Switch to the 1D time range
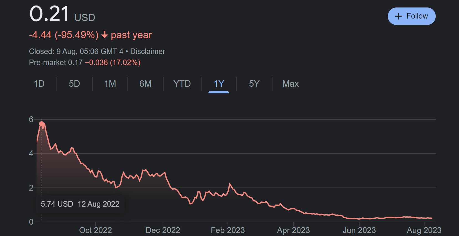This screenshot has height=236, width=459. (x=39, y=84)
